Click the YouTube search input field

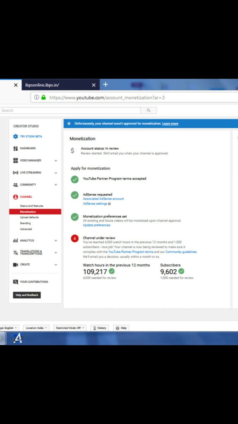tap(70, 111)
